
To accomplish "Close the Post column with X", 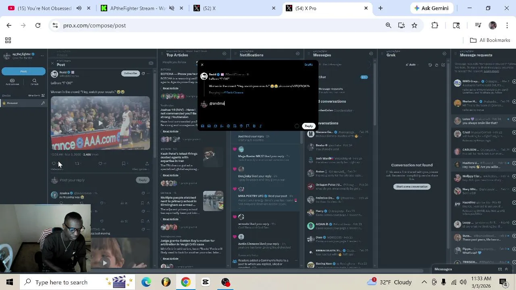I will click(x=52, y=63).
